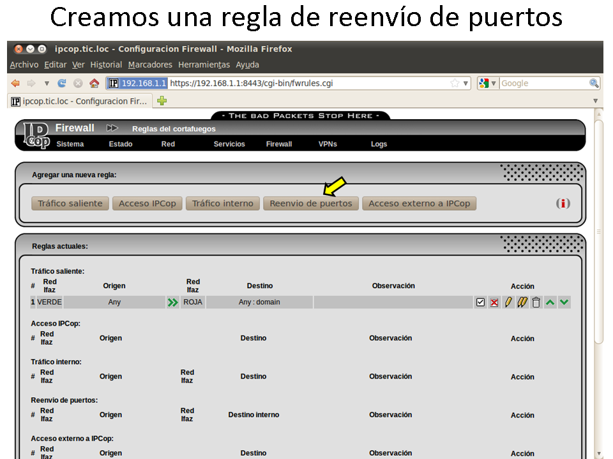Click in the Google search field
This screenshot has height=459, width=613.
point(543,84)
